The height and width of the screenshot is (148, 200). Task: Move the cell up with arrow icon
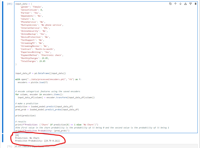coord(176,4)
